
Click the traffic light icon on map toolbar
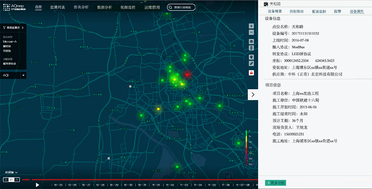point(252,48)
